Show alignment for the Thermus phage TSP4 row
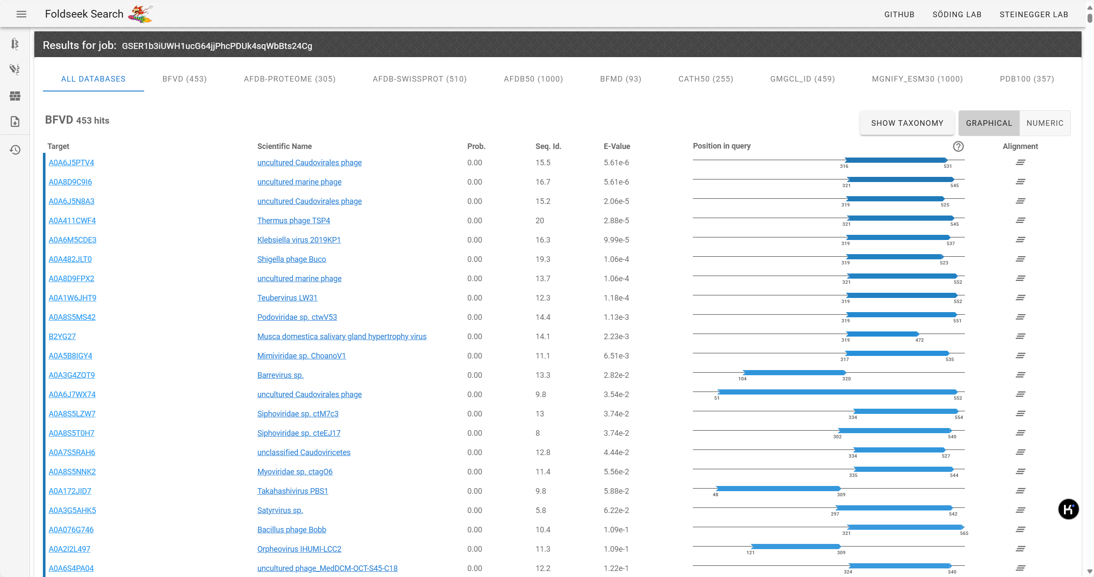 coord(1020,221)
